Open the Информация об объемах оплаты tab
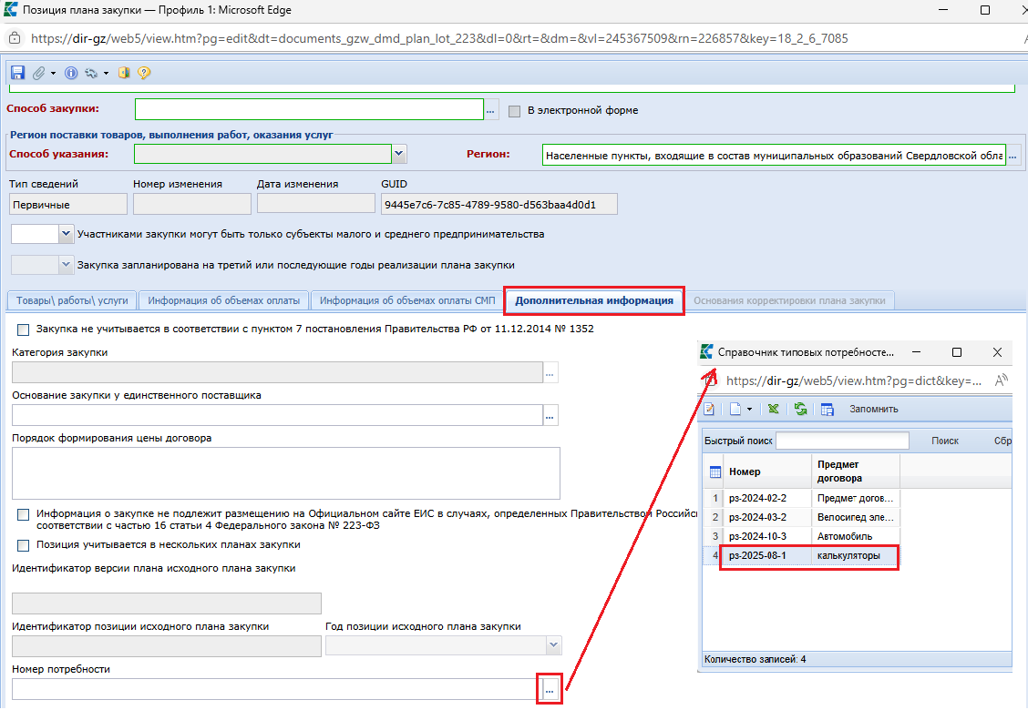 click(223, 300)
